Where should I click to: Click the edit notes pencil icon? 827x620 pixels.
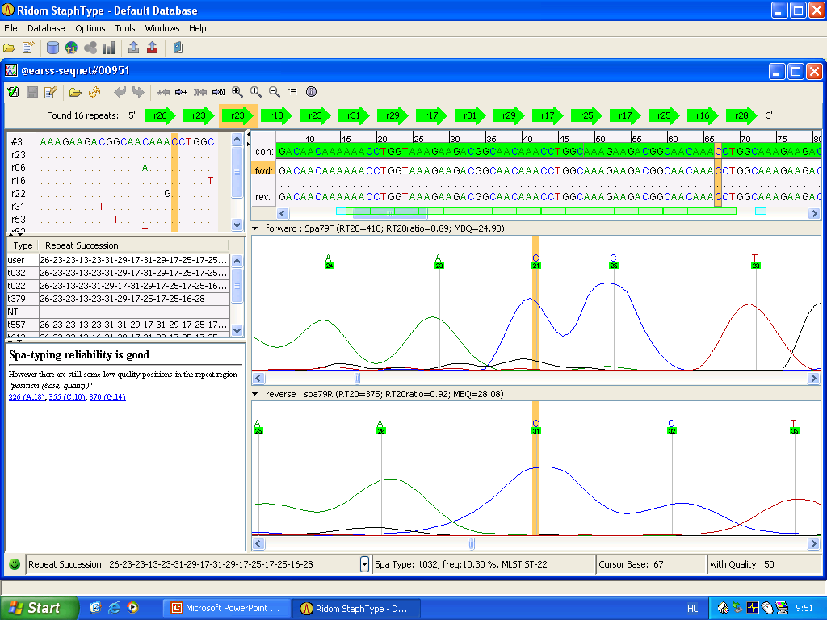51,92
